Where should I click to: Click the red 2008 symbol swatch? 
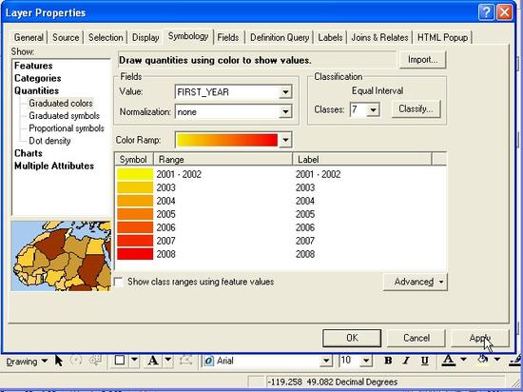(135, 254)
